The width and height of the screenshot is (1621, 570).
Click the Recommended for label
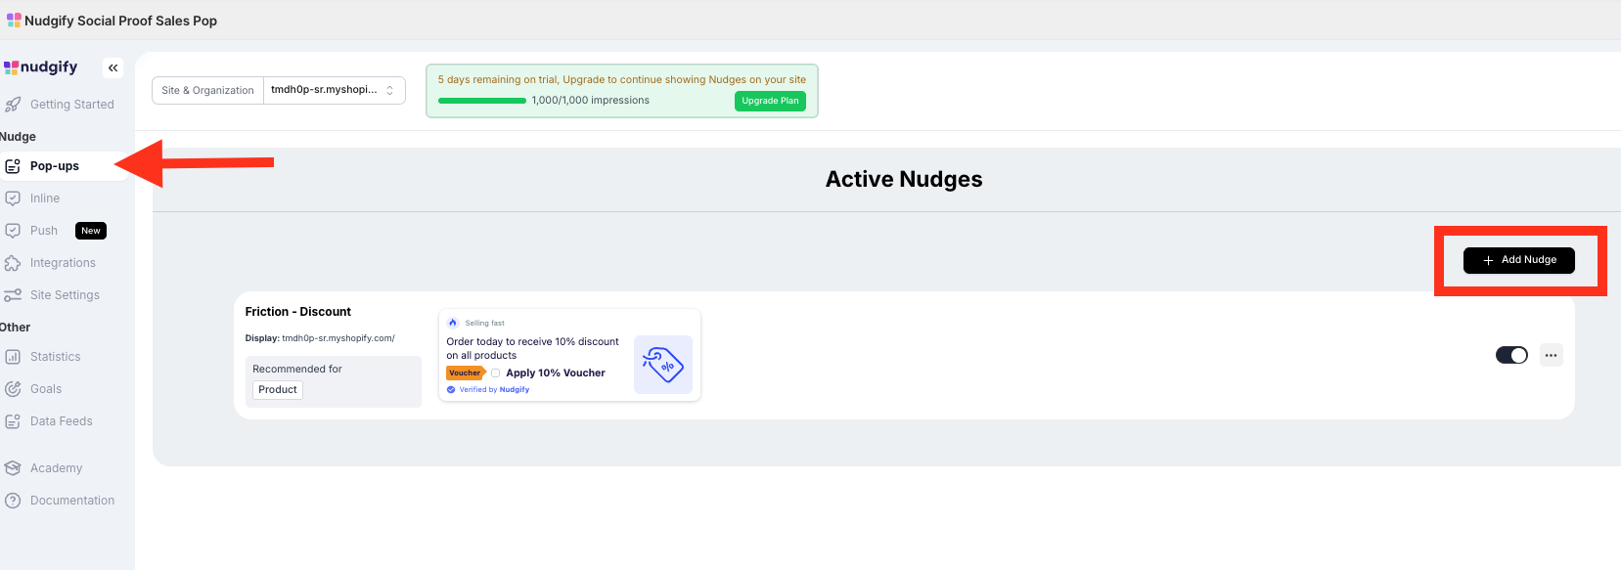tap(297, 369)
